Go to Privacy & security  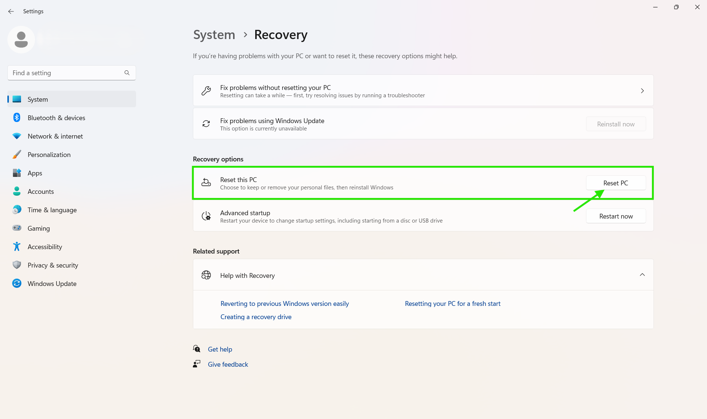point(72,265)
